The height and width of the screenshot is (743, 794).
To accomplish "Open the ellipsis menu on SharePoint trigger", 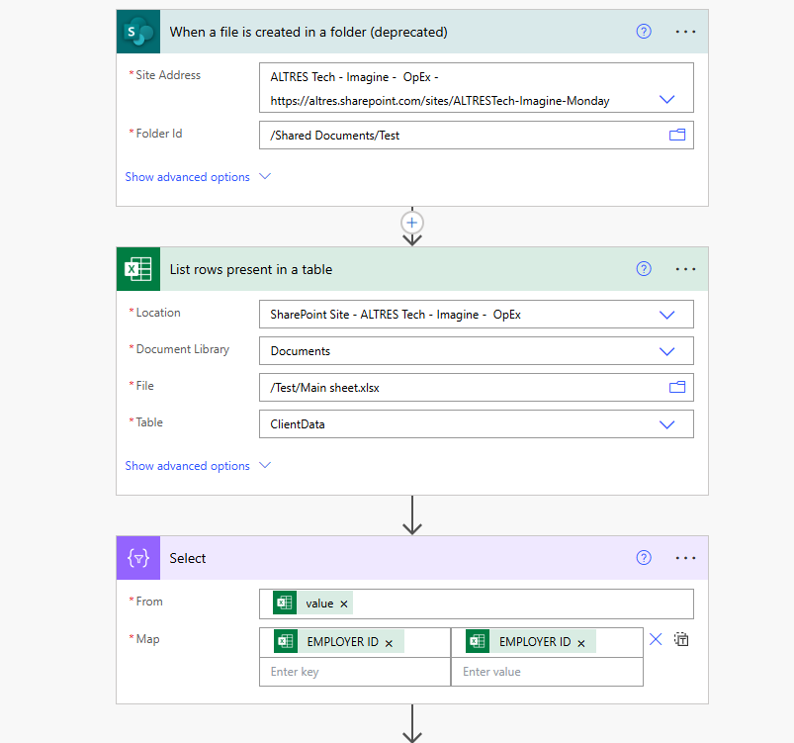I will click(685, 32).
